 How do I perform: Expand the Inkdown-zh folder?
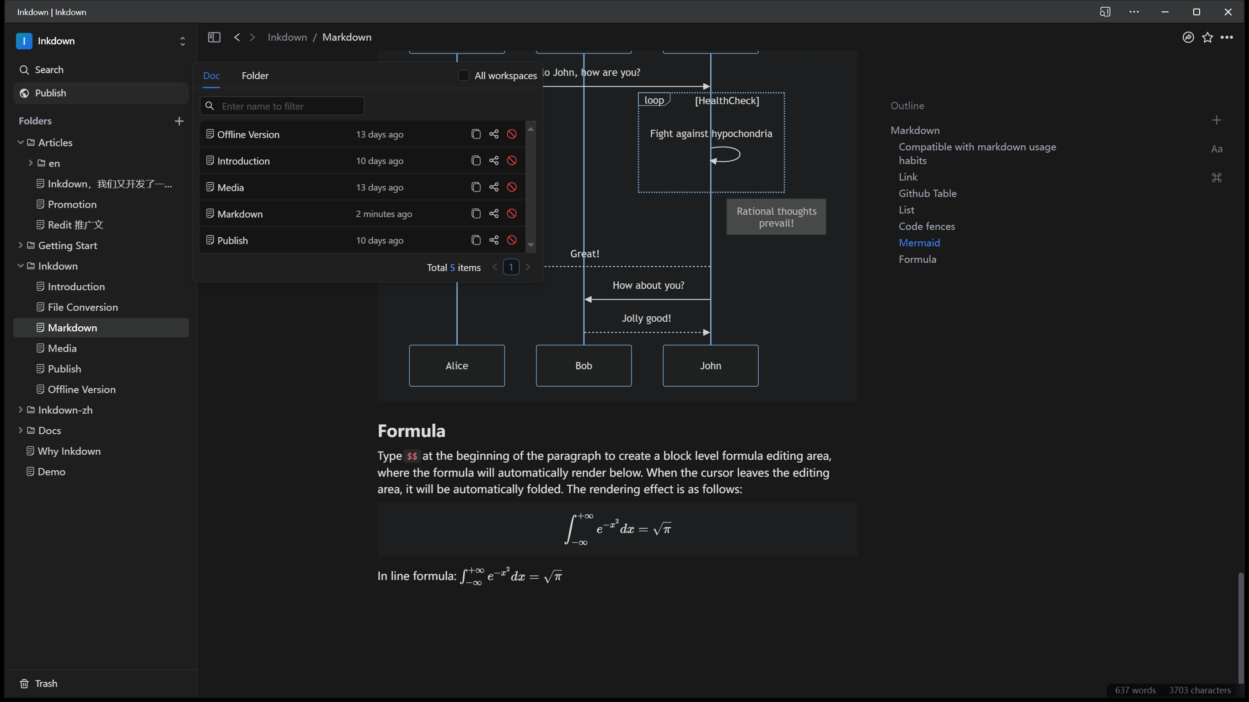coord(21,410)
